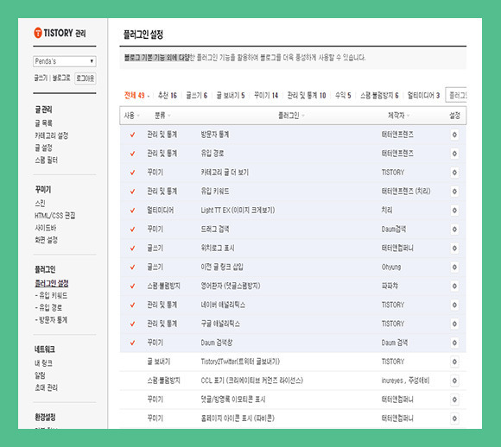Viewport: 501px width, 447px height.
Task: Toggle the check mark for 방문자 통계
Action: (x=132, y=135)
